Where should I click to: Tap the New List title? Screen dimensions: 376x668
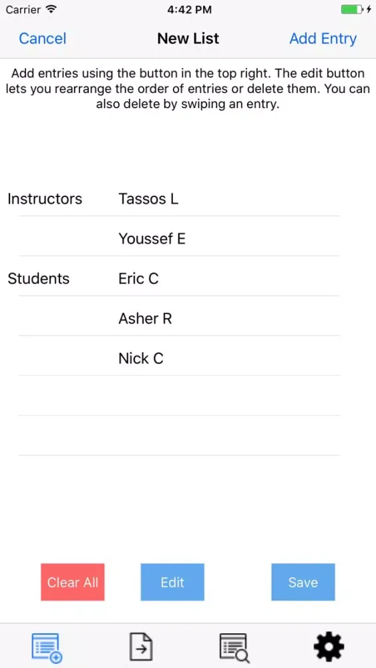pyautogui.click(x=188, y=38)
